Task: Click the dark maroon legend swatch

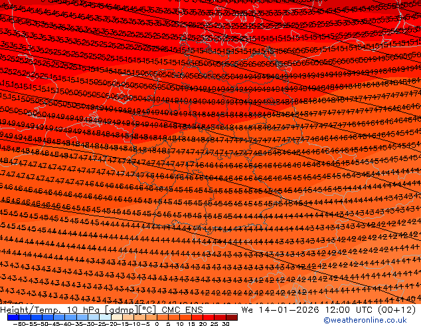Action: [232, 317]
